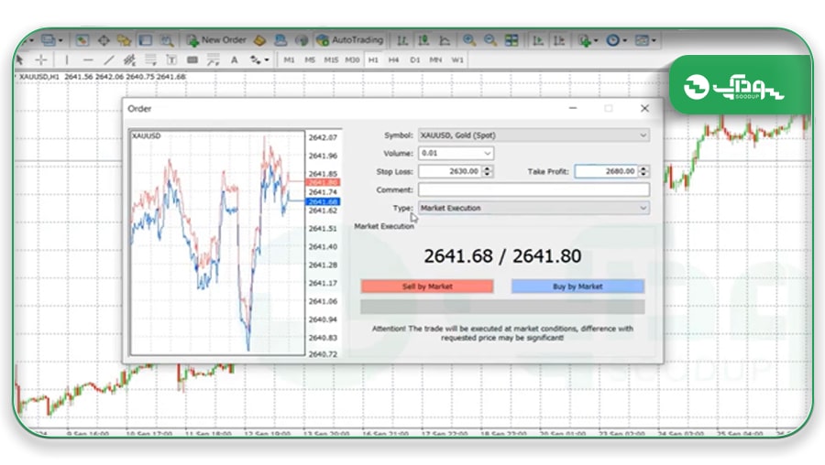Open the Type Market Execution dropdown

(533, 208)
